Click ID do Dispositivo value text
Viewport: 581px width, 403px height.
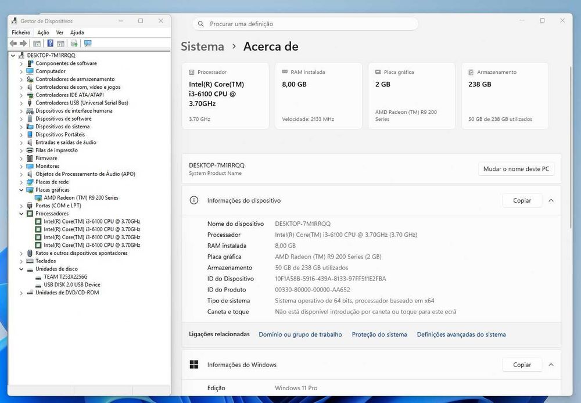click(x=330, y=279)
